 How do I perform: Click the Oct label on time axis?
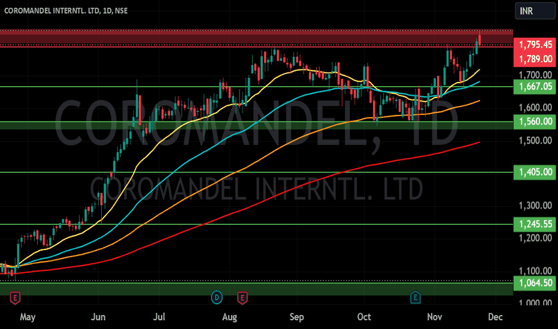(364, 317)
